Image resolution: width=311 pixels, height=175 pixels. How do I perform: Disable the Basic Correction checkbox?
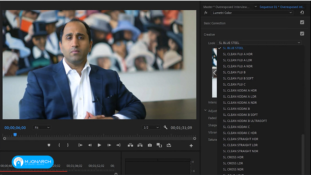click(302, 22)
